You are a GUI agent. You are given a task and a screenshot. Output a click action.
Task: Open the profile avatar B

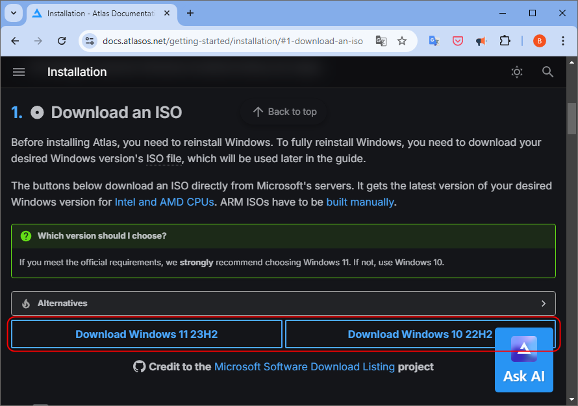[539, 41]
